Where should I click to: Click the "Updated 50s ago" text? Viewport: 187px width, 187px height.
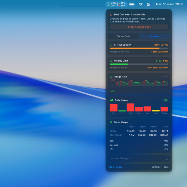pos(119,158)
